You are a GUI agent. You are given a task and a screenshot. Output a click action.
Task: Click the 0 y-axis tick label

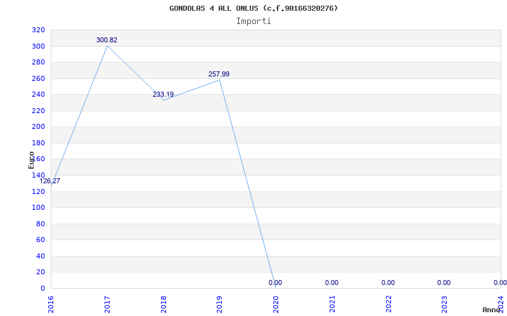coord(42,289)
